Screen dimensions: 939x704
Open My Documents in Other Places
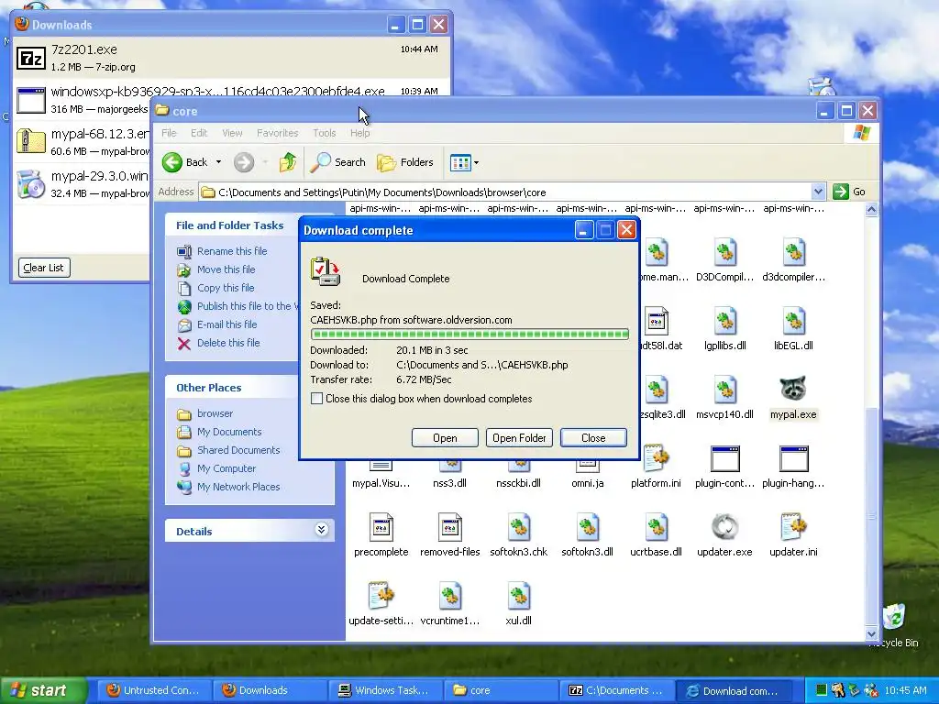pos(229,432)
